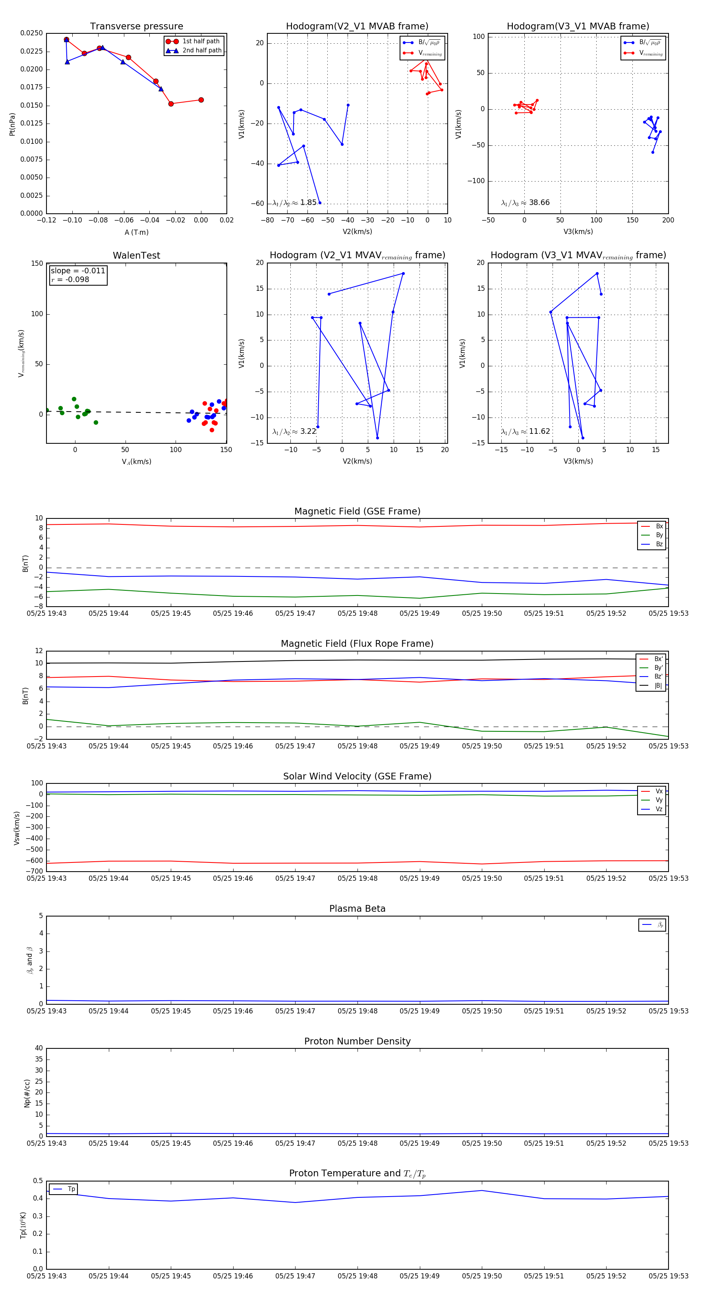This screenshot has height=1311, width=715.
Task: Click the 'Hodogram(V3_V1 MVAB frame)' title
Action: pos(578,27)
